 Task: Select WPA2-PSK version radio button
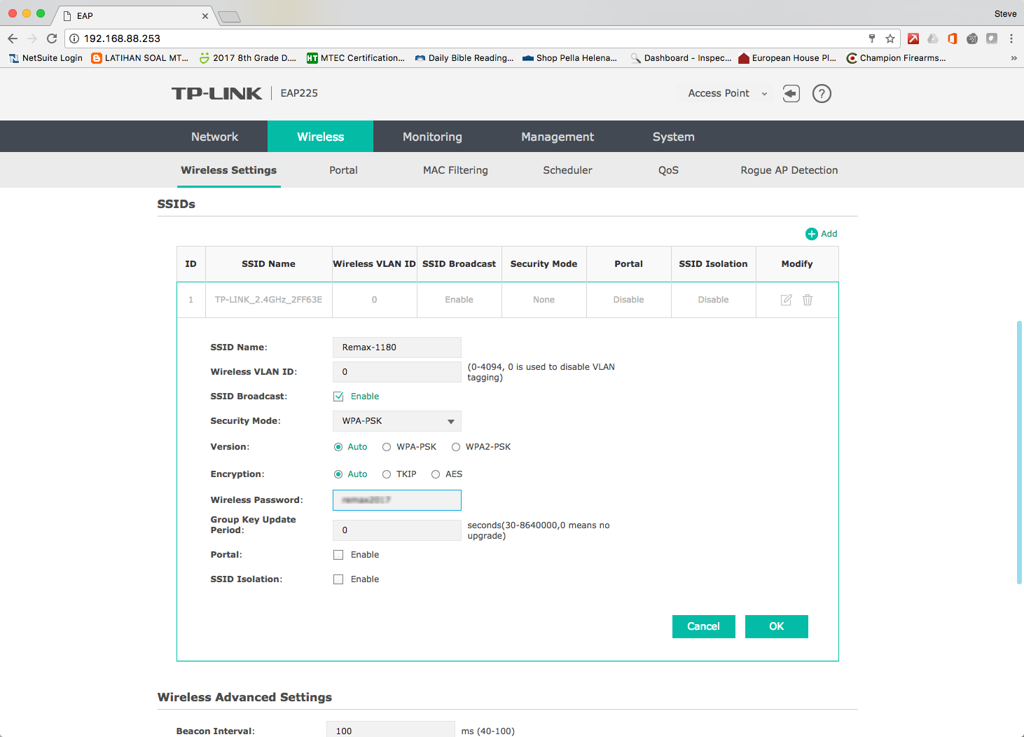[x=456, y=447]
